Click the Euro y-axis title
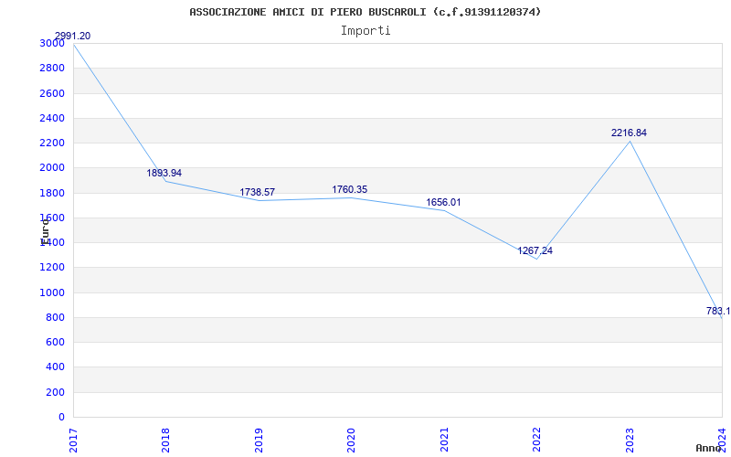The image size is (731, 457). pos(45,230)
